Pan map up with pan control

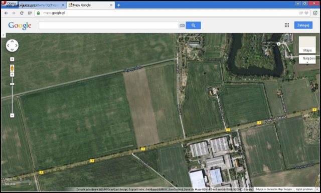pyautogui.click(x=12, y=41)
